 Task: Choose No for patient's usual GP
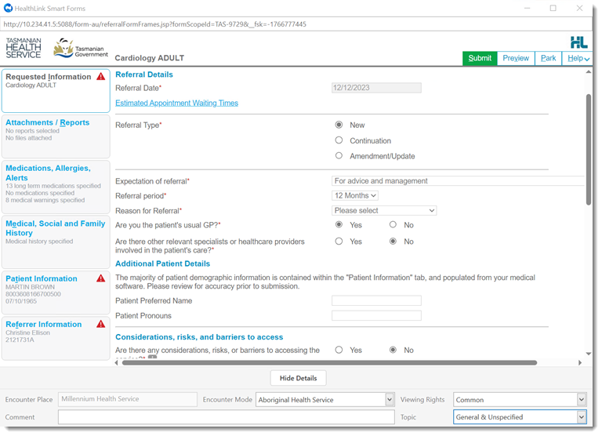pyautogui.click(x=393, y=224)
